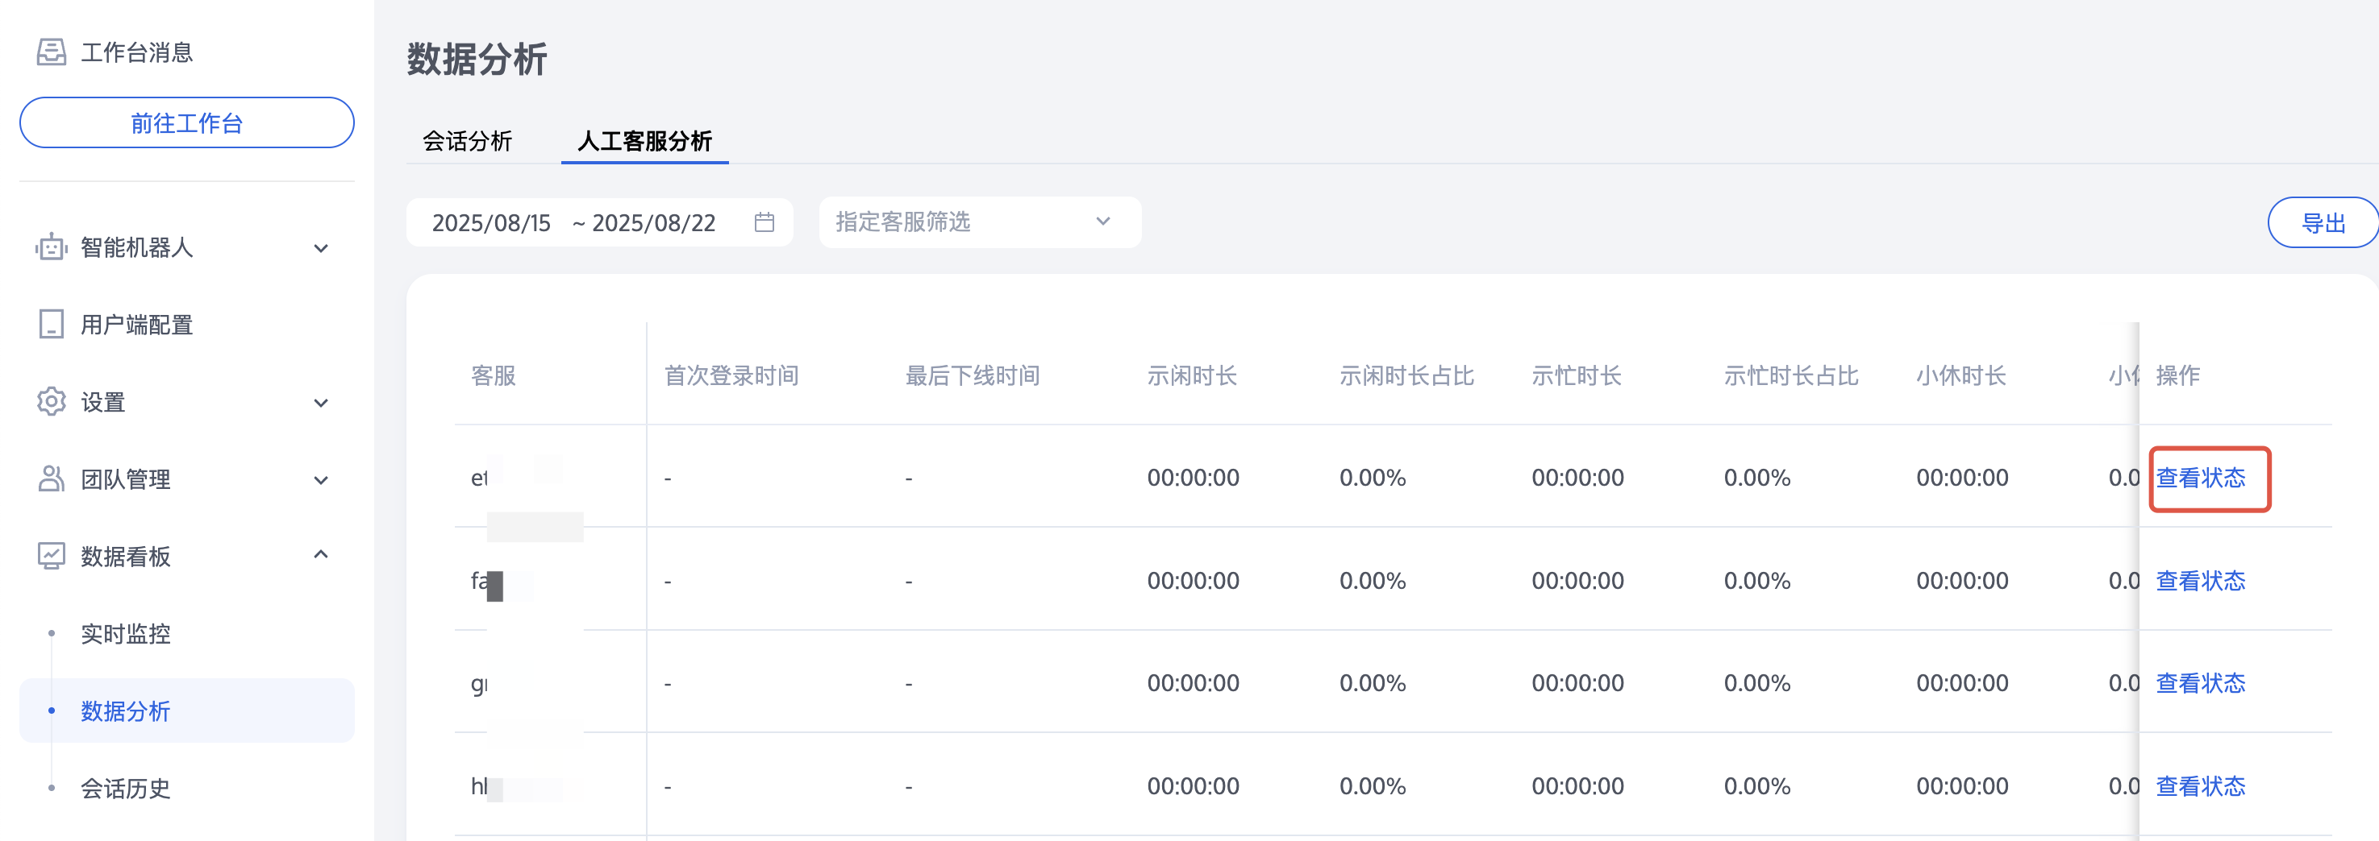Click the 首次登录时间 column header
The height and width of the screenshot is (841, 2379).
731,375
